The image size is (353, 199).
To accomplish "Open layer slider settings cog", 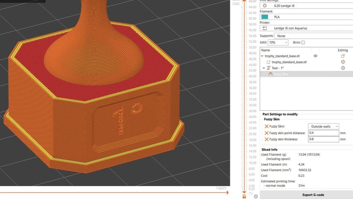I will tap(256, 196).
